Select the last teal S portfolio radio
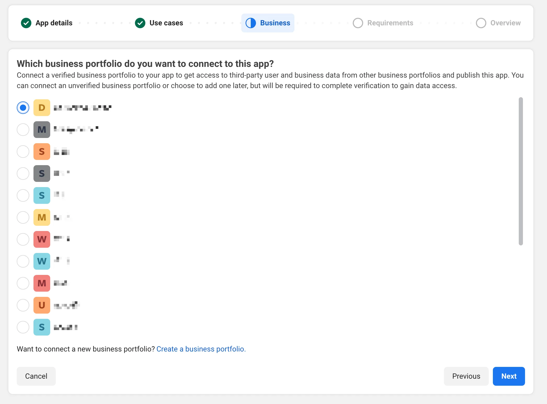Image resolution: width=547 pixels, height=404 pixels. [23, 327]
